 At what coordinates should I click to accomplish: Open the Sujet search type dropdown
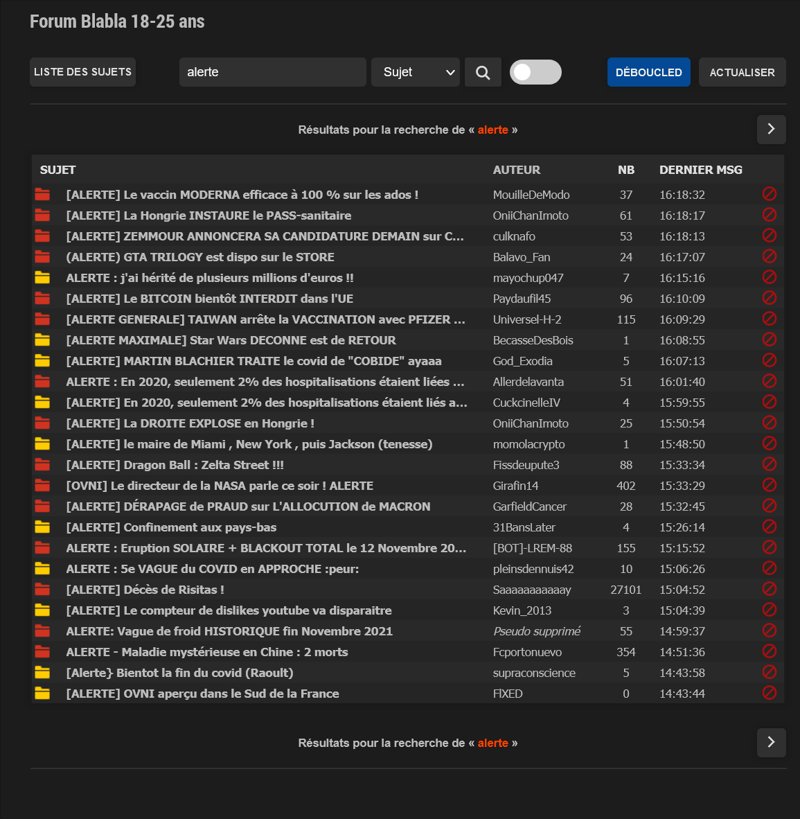coord(415,72)
